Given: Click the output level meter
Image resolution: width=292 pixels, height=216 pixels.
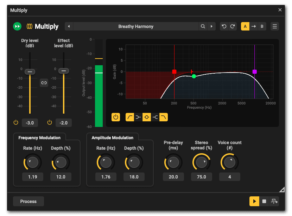Looking at the screenshot, I should (x=99, y=83).
